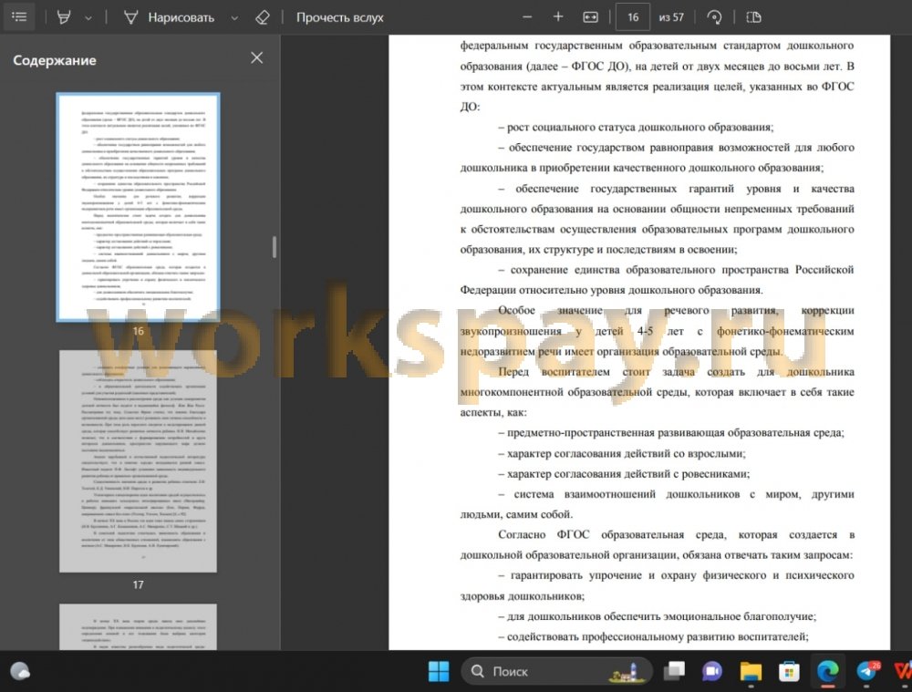Open the partially visible page 18 thumbnail
The width and height of the screenshot is (912, 692).
point(139,627)
